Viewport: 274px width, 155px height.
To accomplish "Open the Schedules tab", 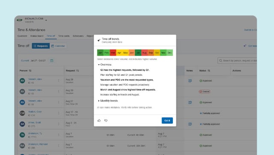I will (78, 36).
